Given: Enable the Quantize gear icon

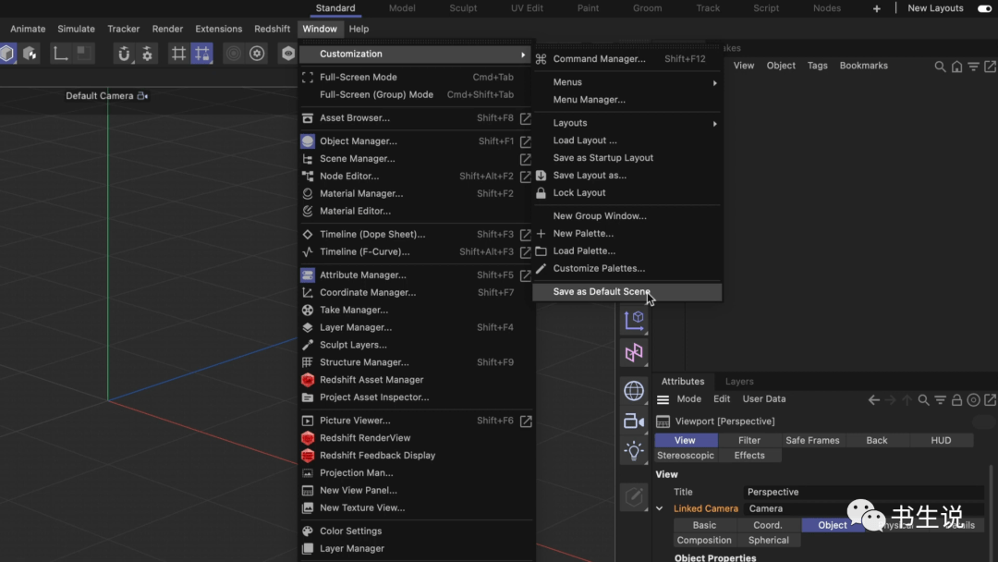Looking at the screenshot, I should click(x=149, y=54).
